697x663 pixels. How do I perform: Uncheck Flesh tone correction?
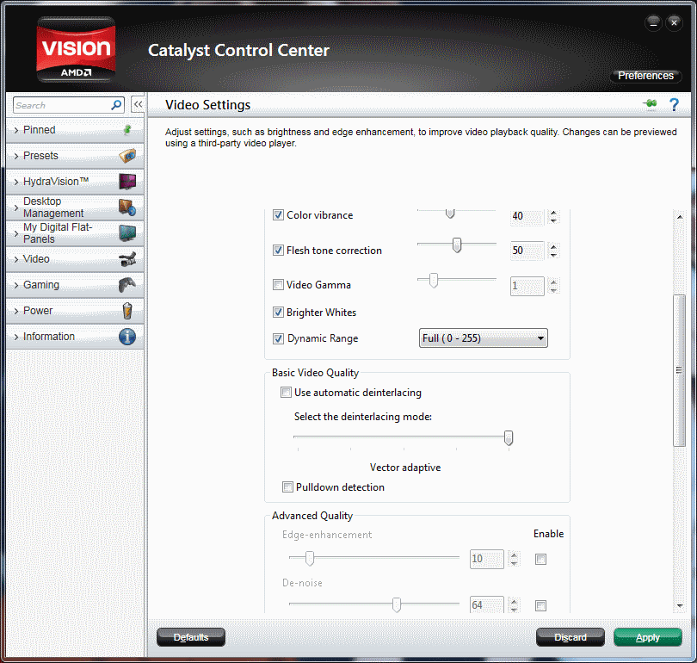[x=278, y=251]
